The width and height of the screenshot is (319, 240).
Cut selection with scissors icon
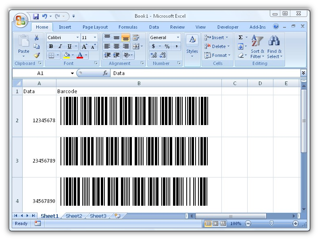tap(36, 38)
